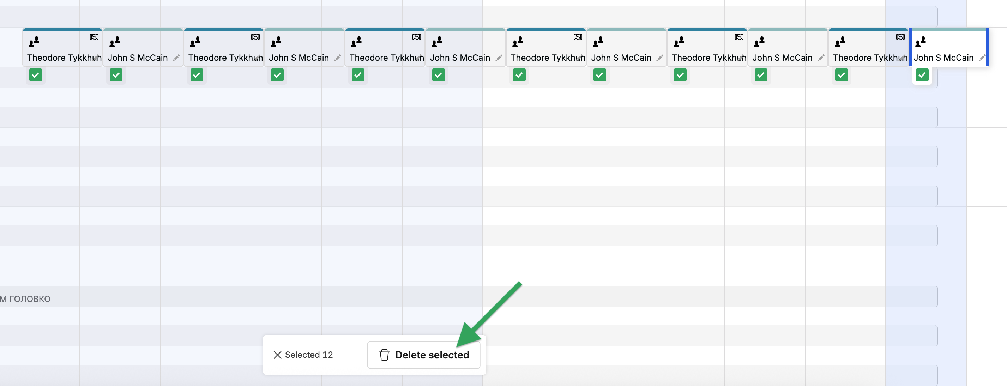The image size is (1007, 386).
Task: Click the edit pencil on the highlighted last John S McCain shift
Action: (x=982, y=58)
